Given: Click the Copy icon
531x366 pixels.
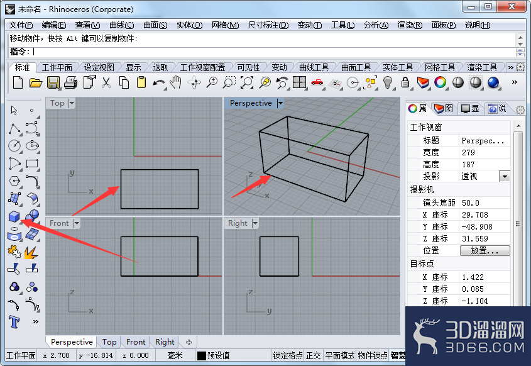Looking at the screenshot, I should [124, 82].
